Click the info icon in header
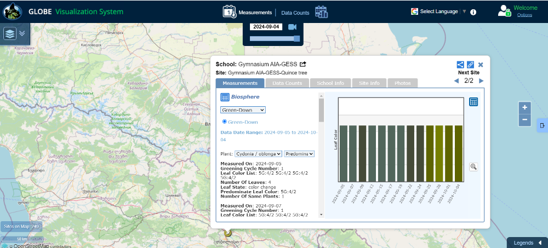This screenshot has width=548, height=248. pyautogui.click(x=473, y=12)
